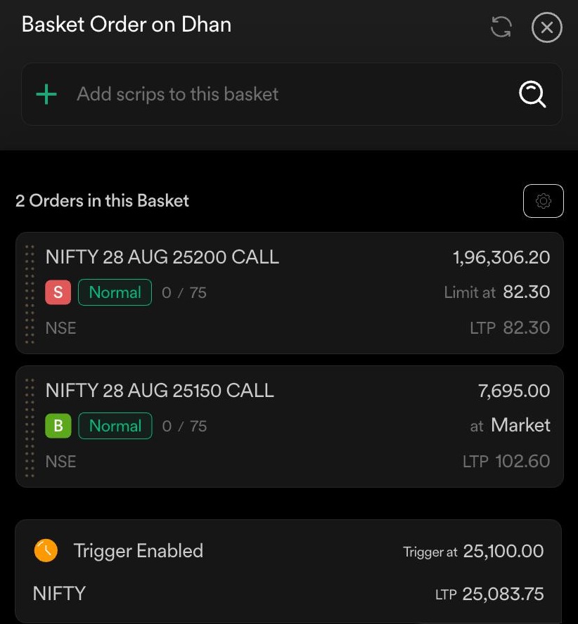Click 0 / 75 quantity on sell order
The height and width of the screenshot is (624, 578).
[x=184, y=293]
